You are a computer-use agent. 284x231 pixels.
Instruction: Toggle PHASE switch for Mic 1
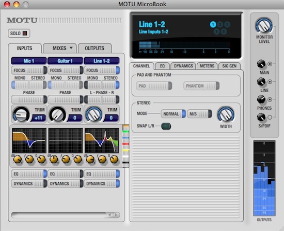click(29, 99)
